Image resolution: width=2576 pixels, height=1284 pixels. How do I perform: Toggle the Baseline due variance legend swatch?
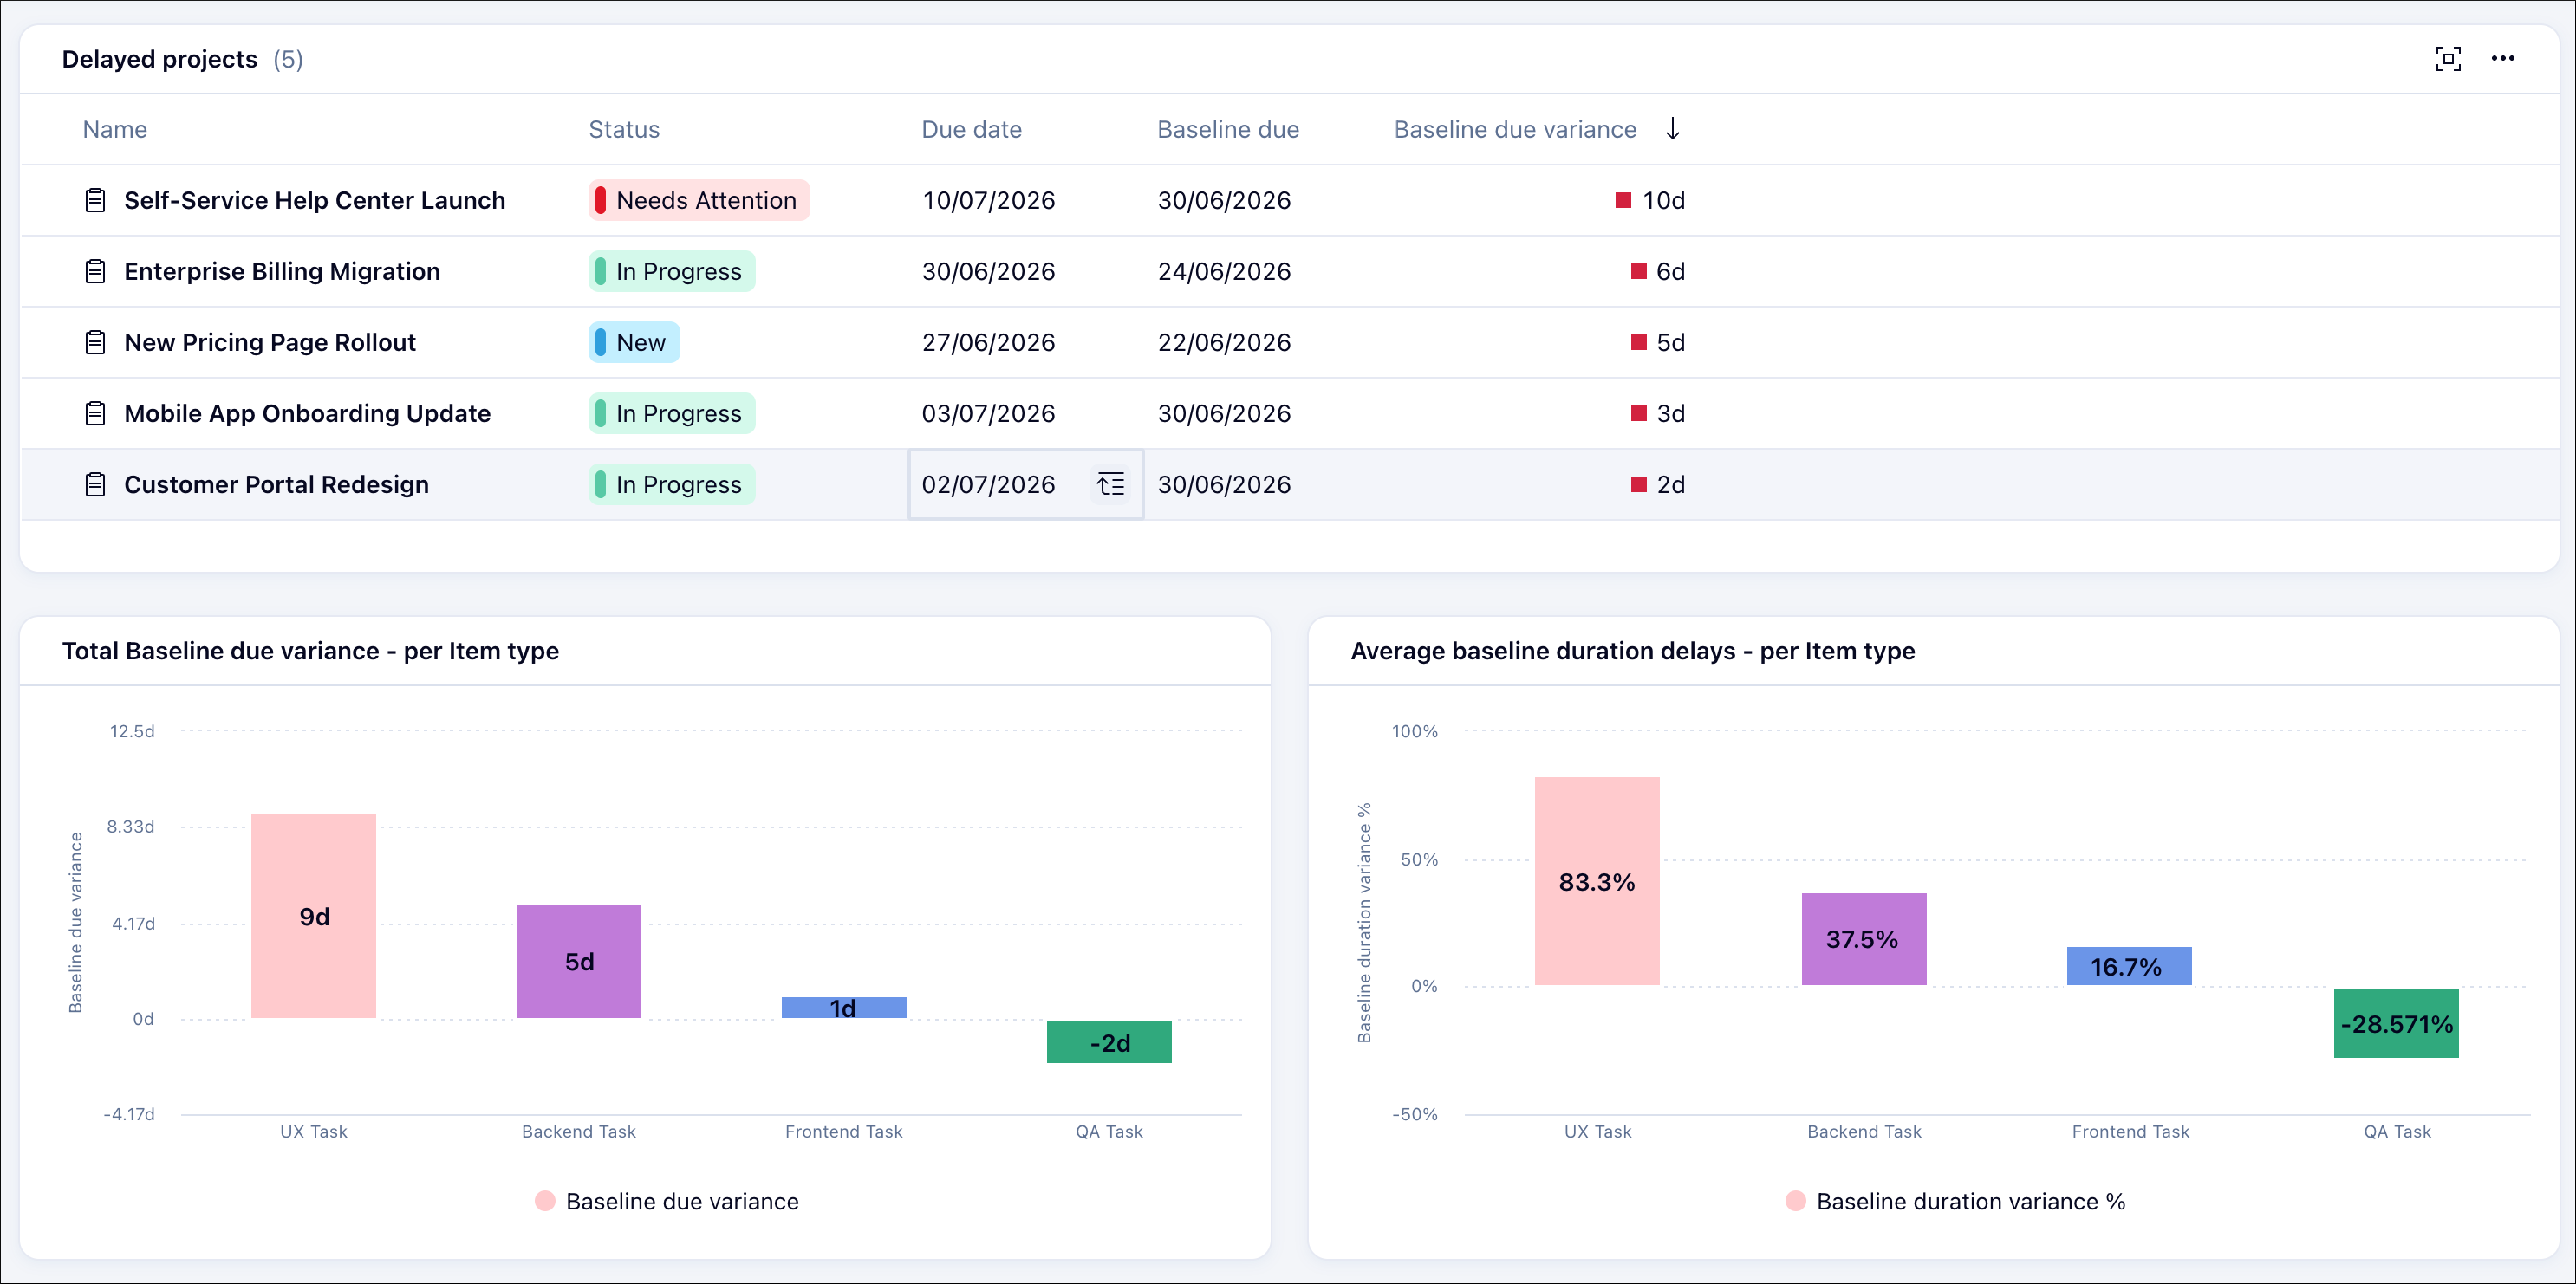point(545,1201)
